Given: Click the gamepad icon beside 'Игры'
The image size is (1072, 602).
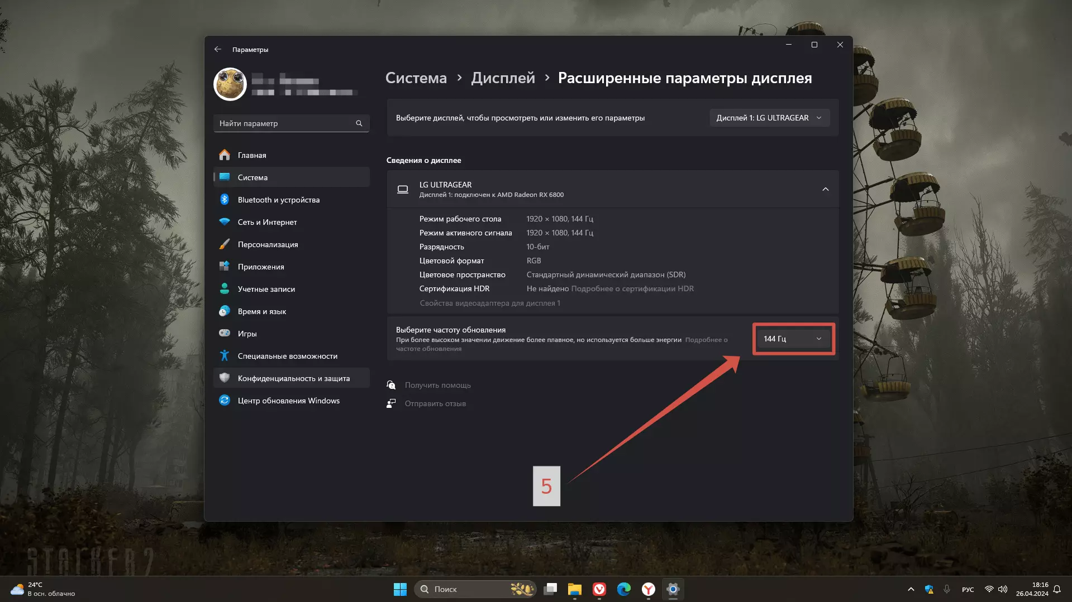Looking at the screenshot, I should [225, 333].
